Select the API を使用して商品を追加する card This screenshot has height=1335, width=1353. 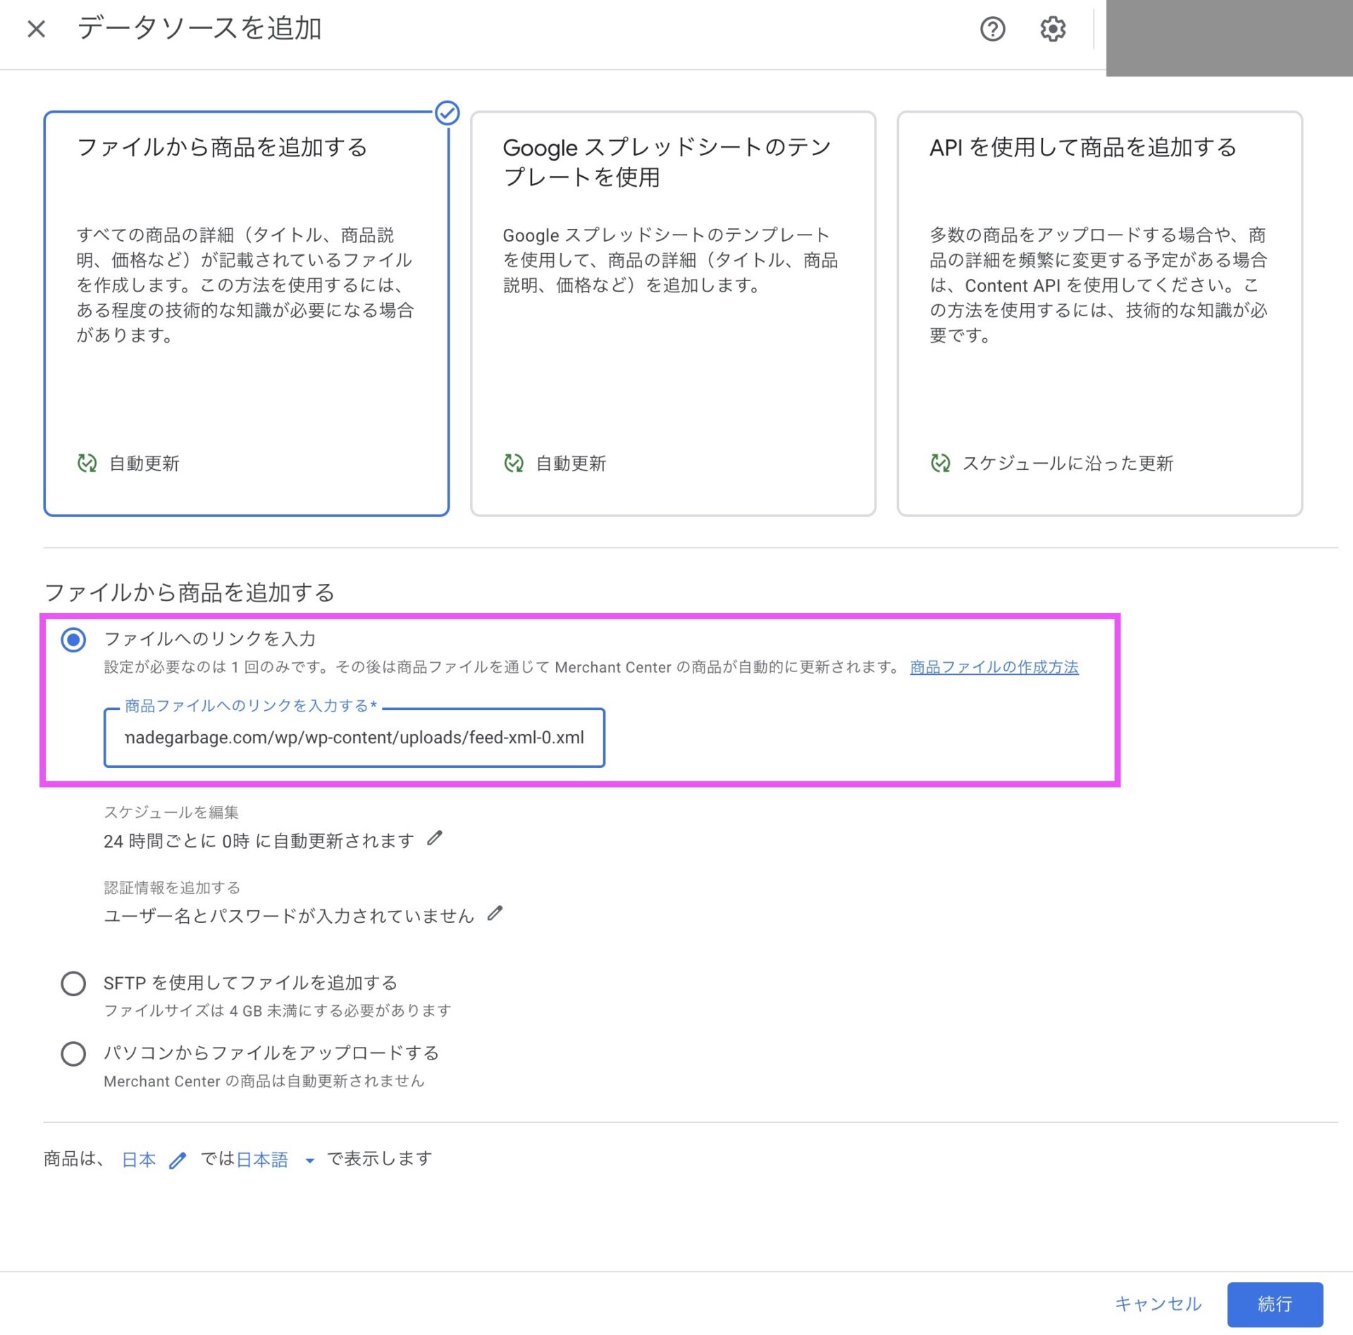pyautogui.click(x=1099, y=313)
